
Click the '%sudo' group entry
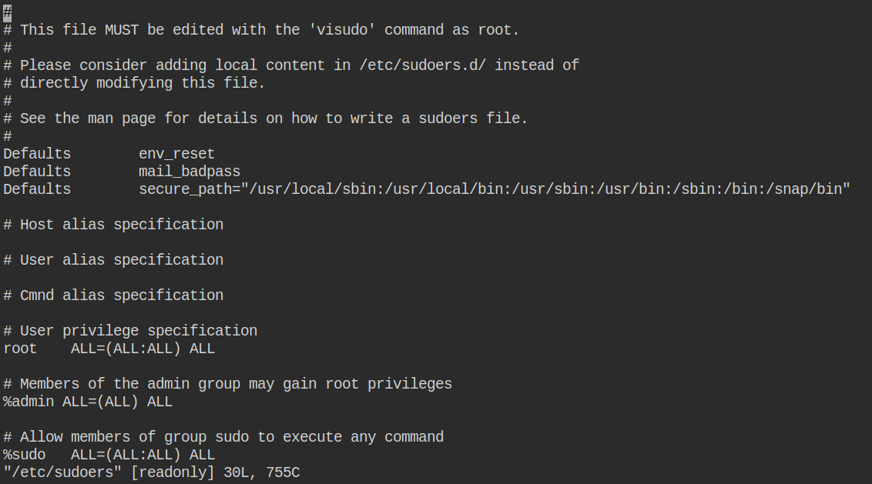(x=24, y=455)
